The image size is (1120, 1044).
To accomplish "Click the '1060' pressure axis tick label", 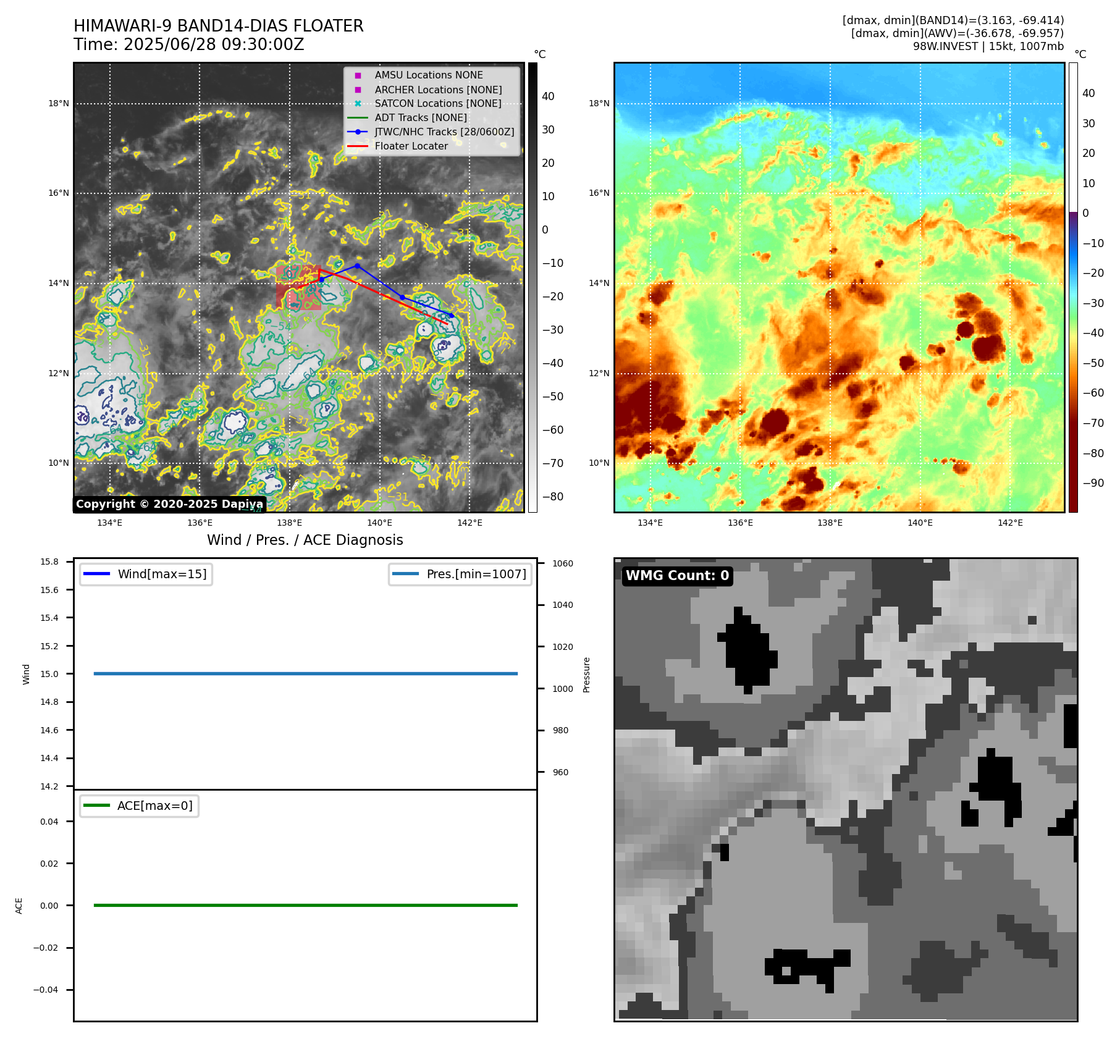I will (x=563, y=563).
